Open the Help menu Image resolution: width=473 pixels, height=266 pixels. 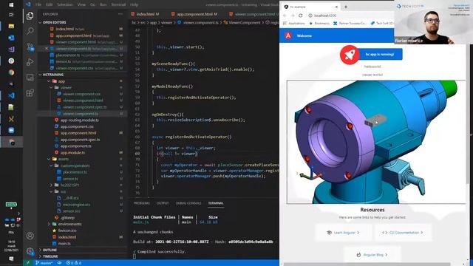pos(135,4)
